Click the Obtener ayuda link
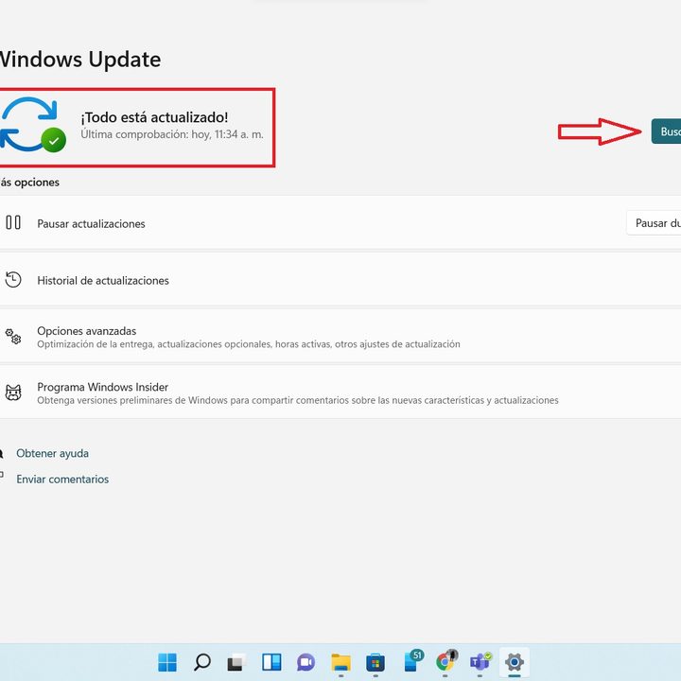Viewport: 681px width, 681px height. [53, 453]
